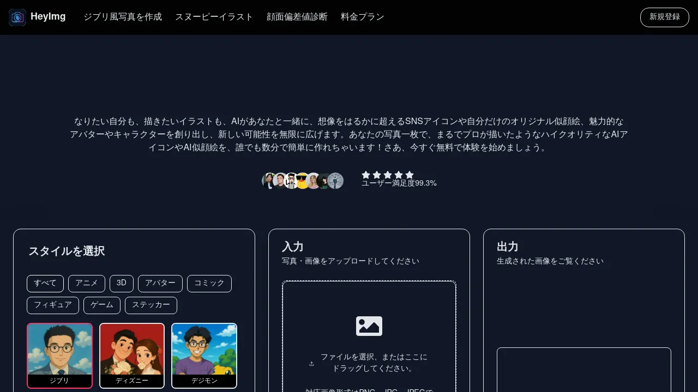Choose the コミック style filter
Viewport: 698px width, 392px height.
click(209, 284)
